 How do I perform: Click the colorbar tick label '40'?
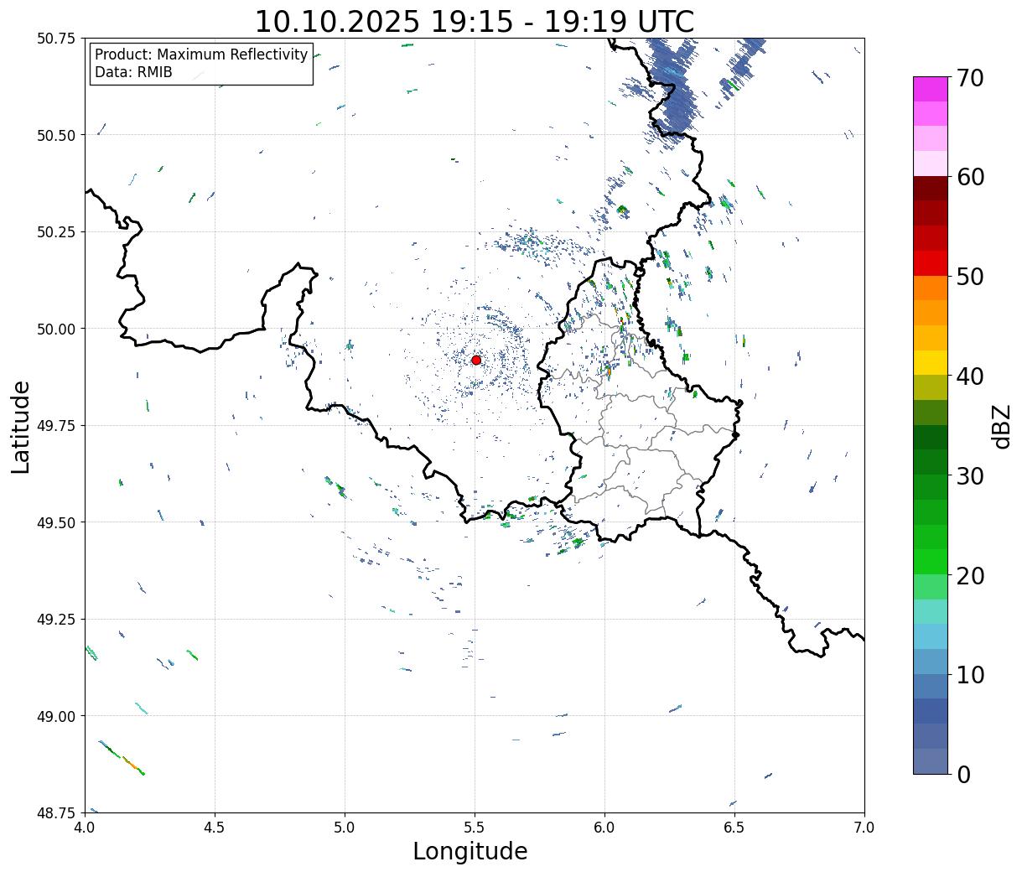[970, 376]
